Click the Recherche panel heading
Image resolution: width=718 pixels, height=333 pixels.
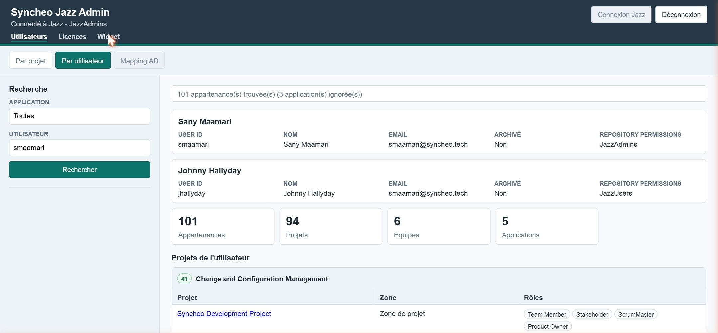click(28, 89)
